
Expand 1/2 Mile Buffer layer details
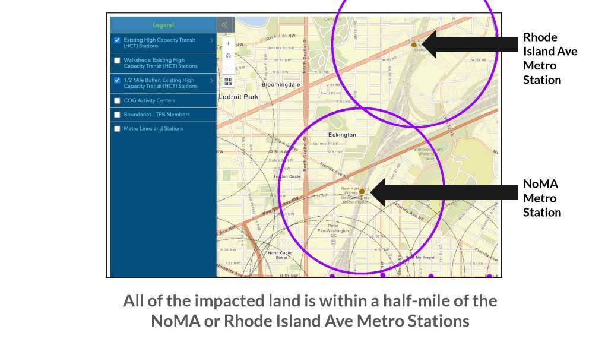pos(211,80)
